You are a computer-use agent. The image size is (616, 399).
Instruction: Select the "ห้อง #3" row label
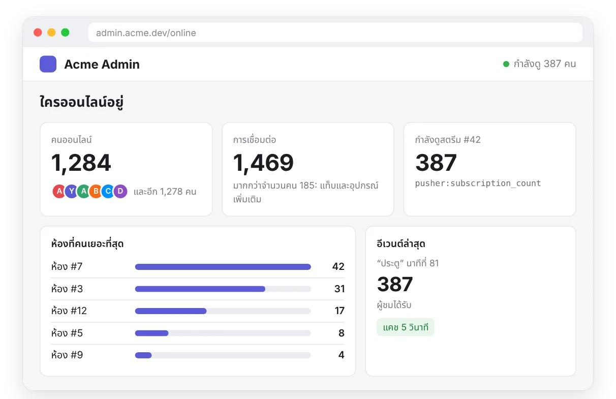click(67, 289)
